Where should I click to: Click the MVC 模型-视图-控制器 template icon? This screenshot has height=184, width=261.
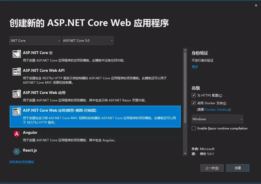[x=16, y=112]
